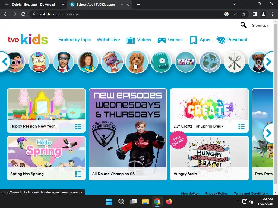
Task: Select the What's Inside show icon
Action: pos(186,62)
